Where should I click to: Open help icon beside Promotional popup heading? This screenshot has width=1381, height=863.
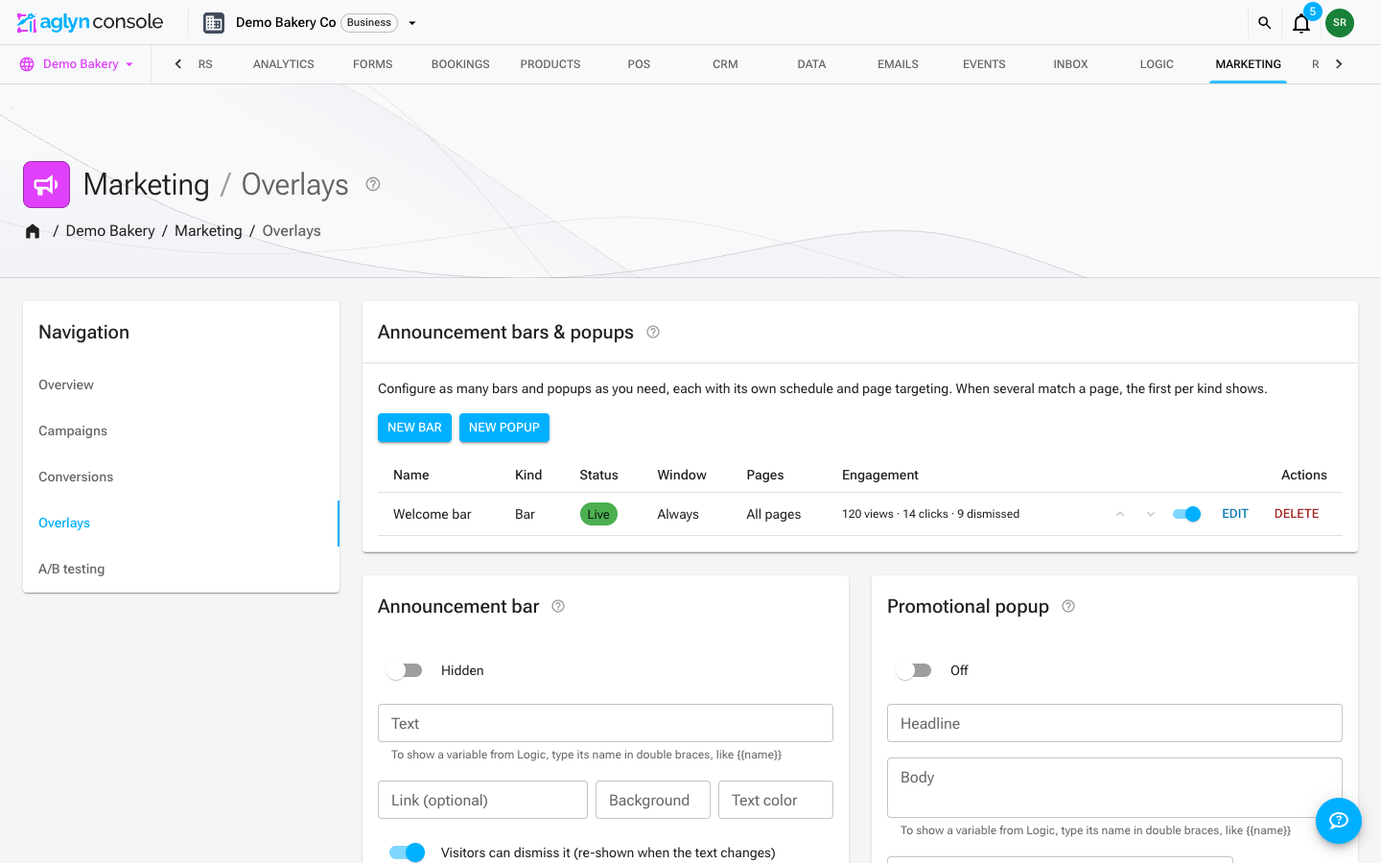[x=1068, y=606]
